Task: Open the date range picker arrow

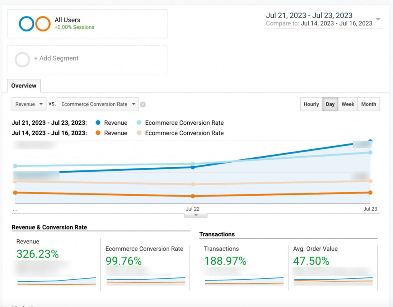Action: [378, 19]
